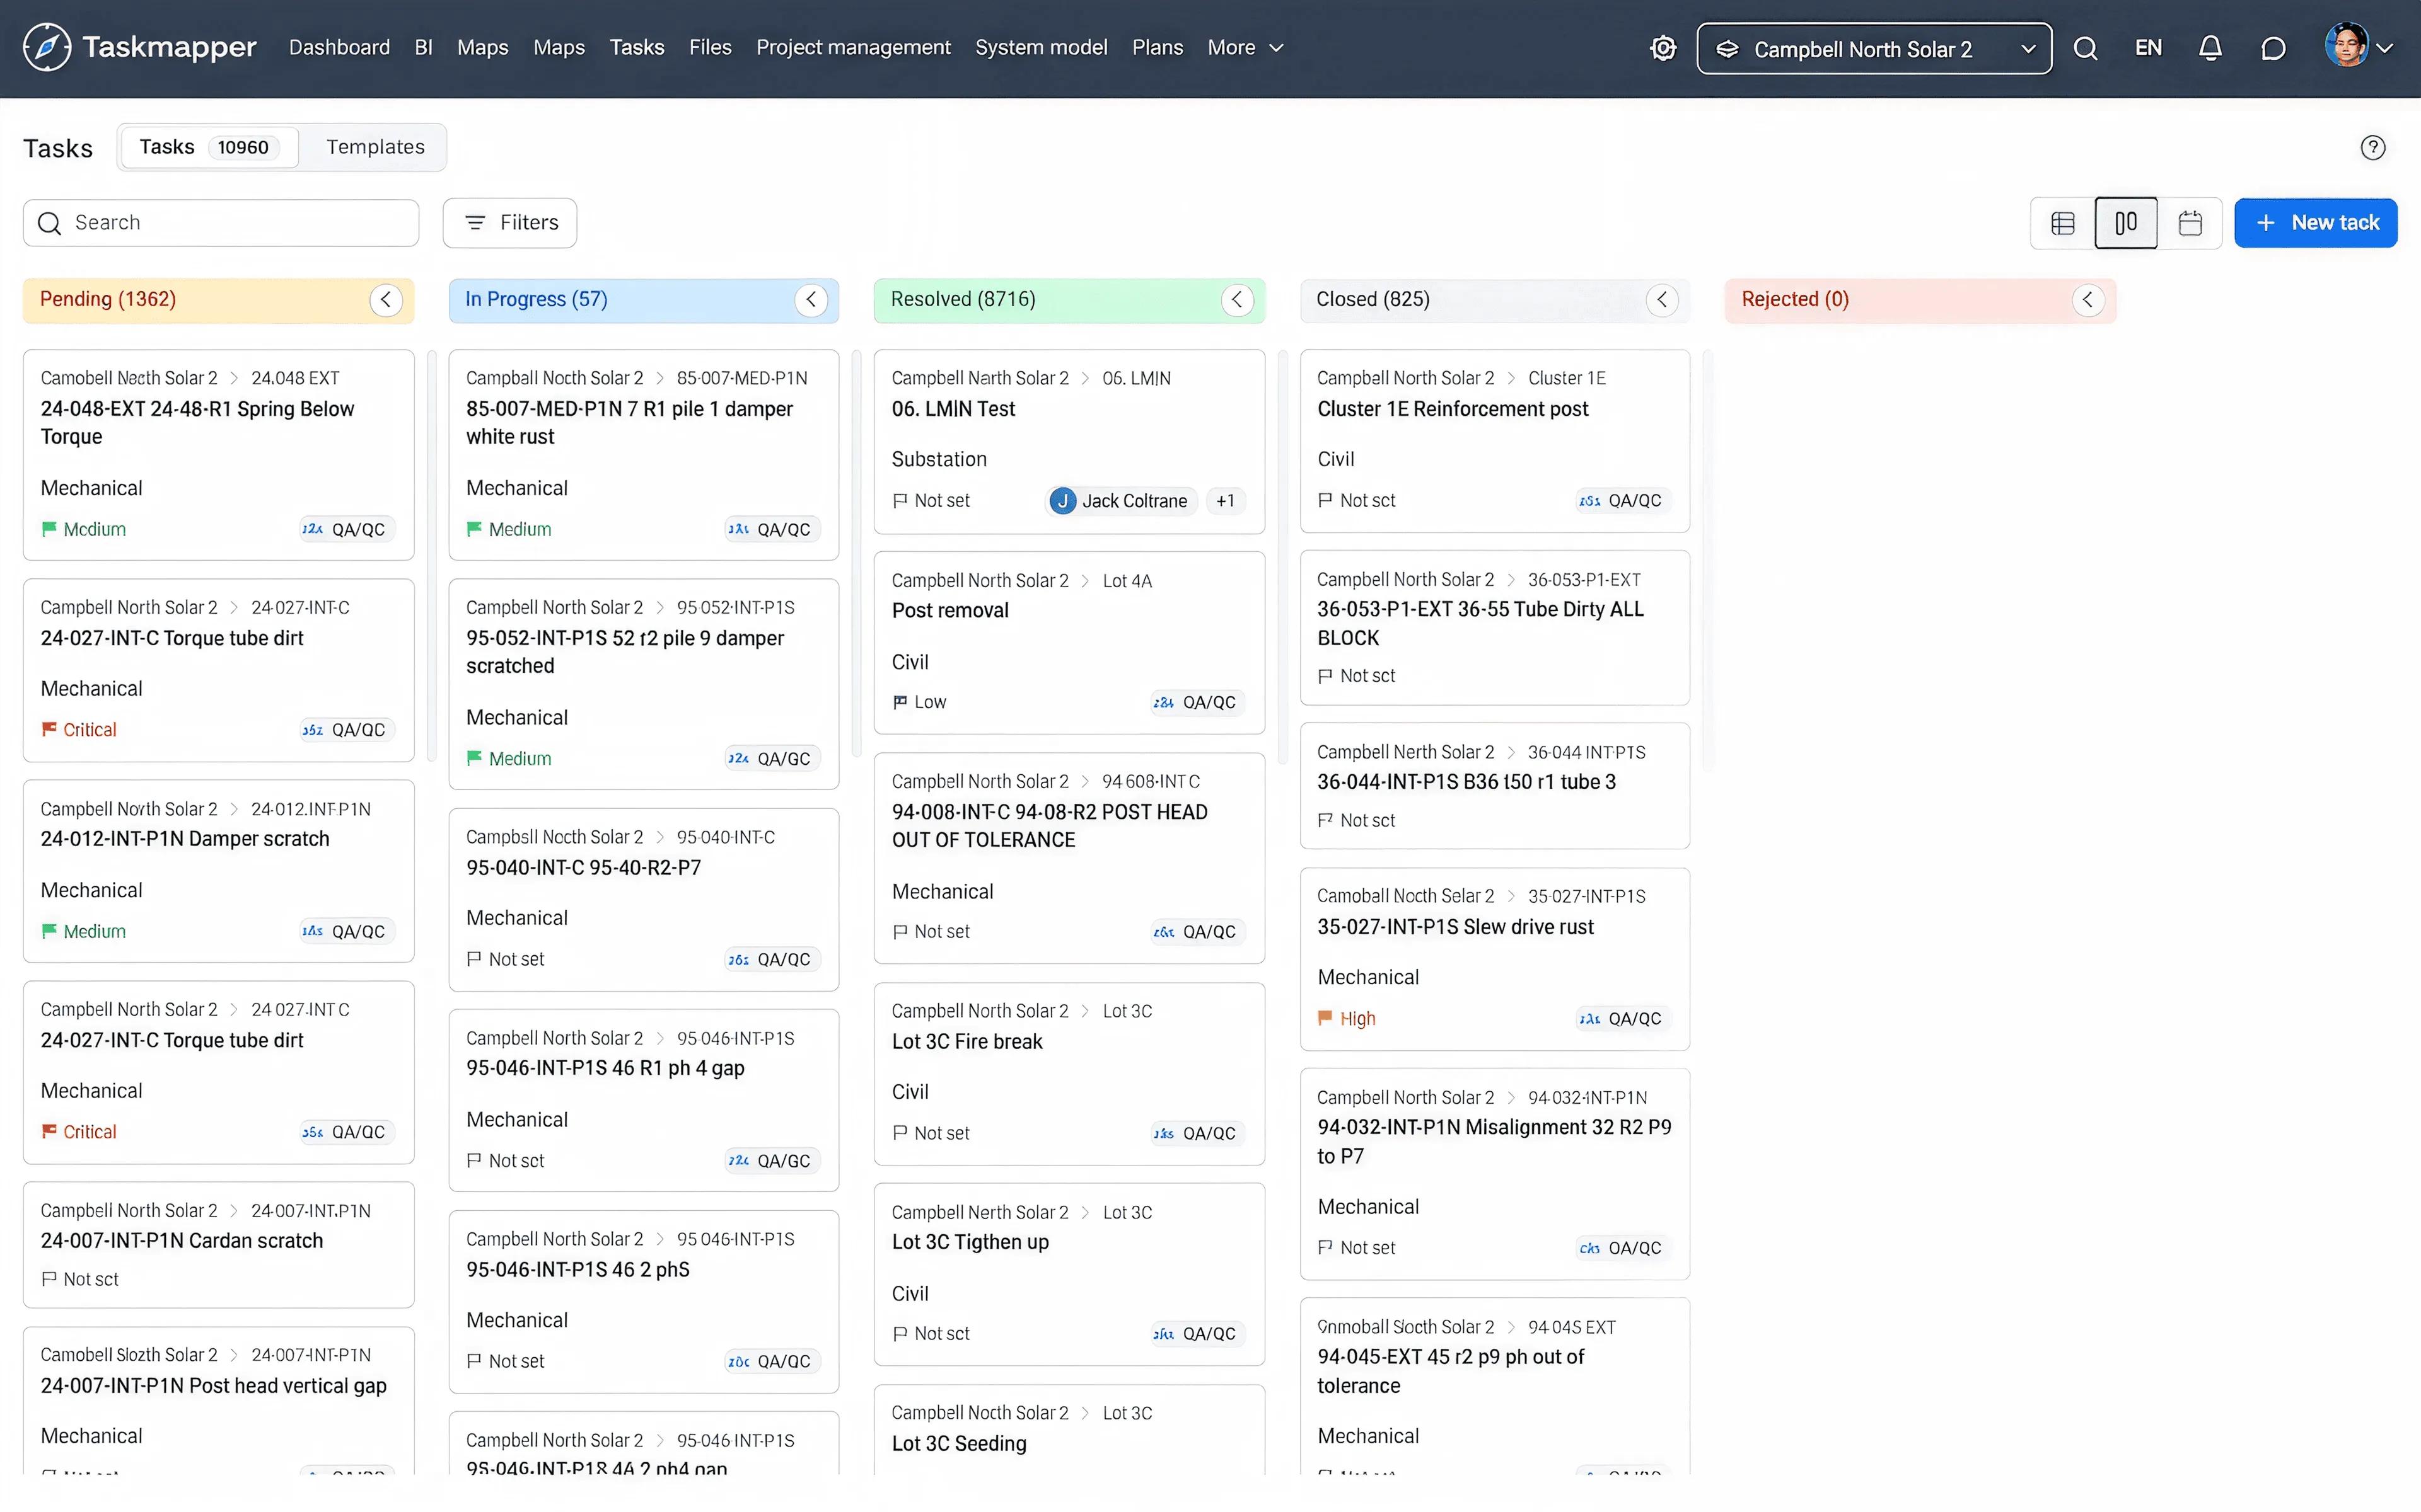Click the Filters button
The height and width of the screenshot is (1512, 2421).
[x=510, y=223]
